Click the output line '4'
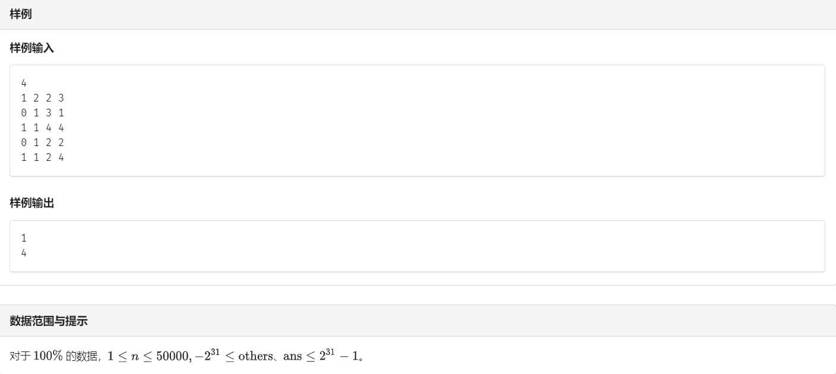The height and width of the screenshot is (374, 836). click(x=24, y=253)
